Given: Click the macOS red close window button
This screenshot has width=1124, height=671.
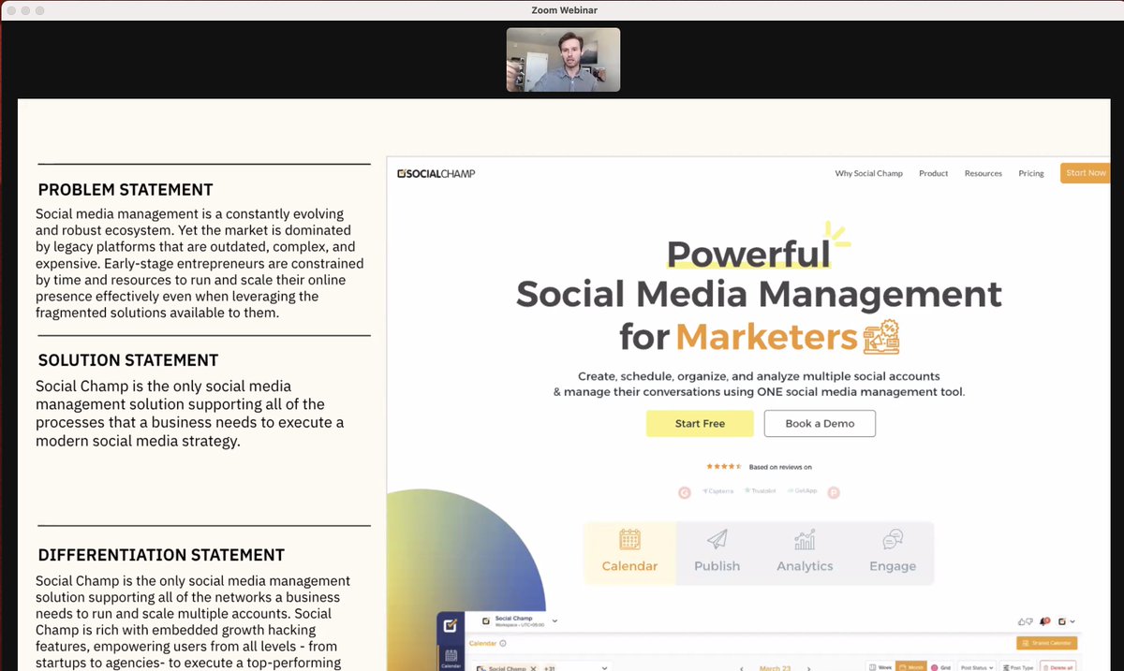Looking at the screenshot, I should (9, 9).
